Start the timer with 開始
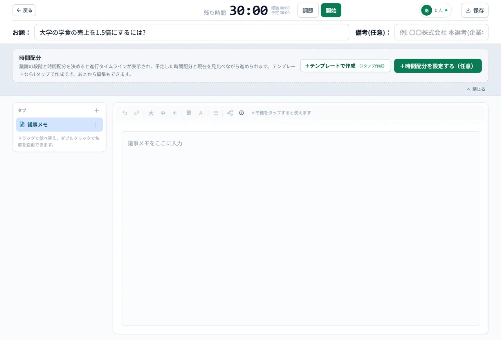501x340 pixels. (x=331, y=10)
